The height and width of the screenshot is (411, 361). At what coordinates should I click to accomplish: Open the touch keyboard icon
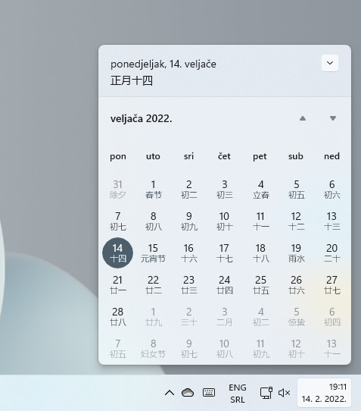[209, 392]
